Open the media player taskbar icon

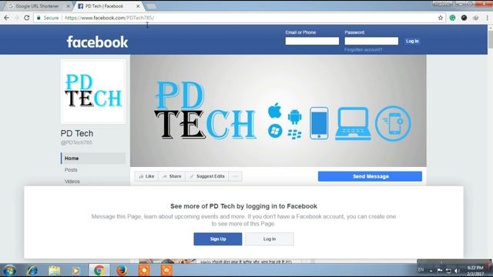(75, 270)
